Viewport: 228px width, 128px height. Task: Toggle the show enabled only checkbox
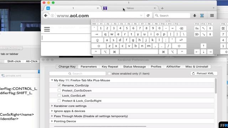pos(109,74)
